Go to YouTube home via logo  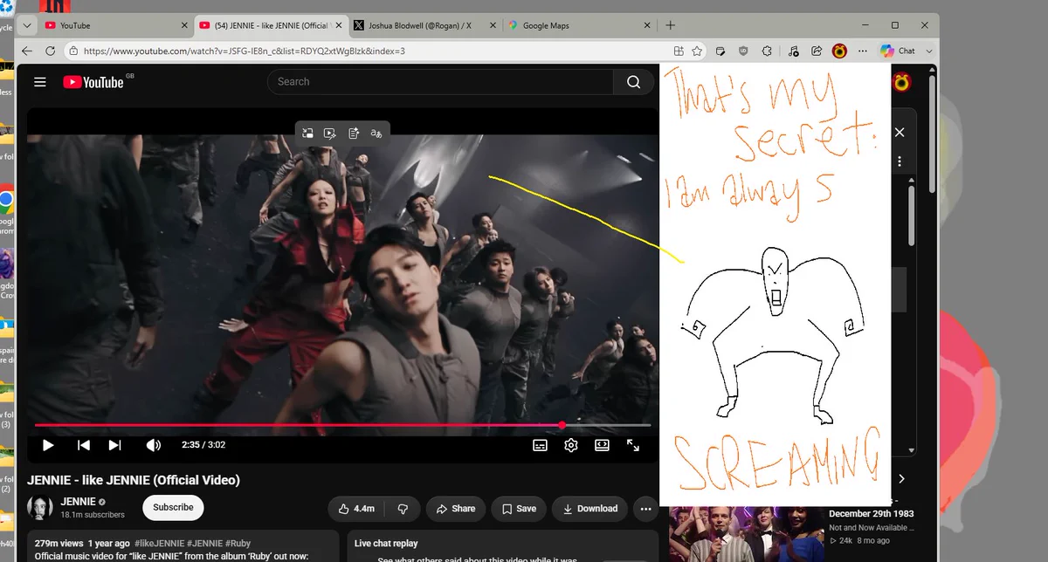[x=93, y=82]
